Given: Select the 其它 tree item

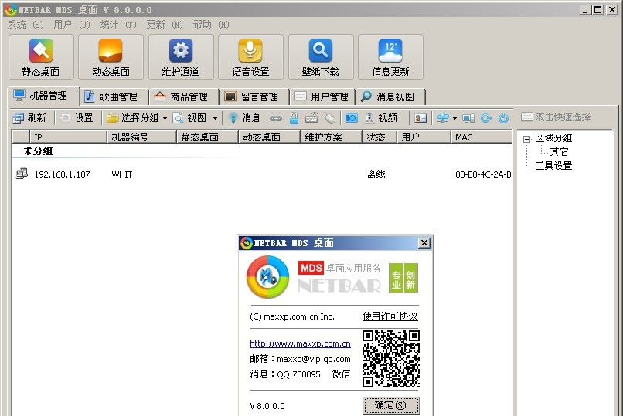Looking at the screenshot, I should click(x=559, y=152).
